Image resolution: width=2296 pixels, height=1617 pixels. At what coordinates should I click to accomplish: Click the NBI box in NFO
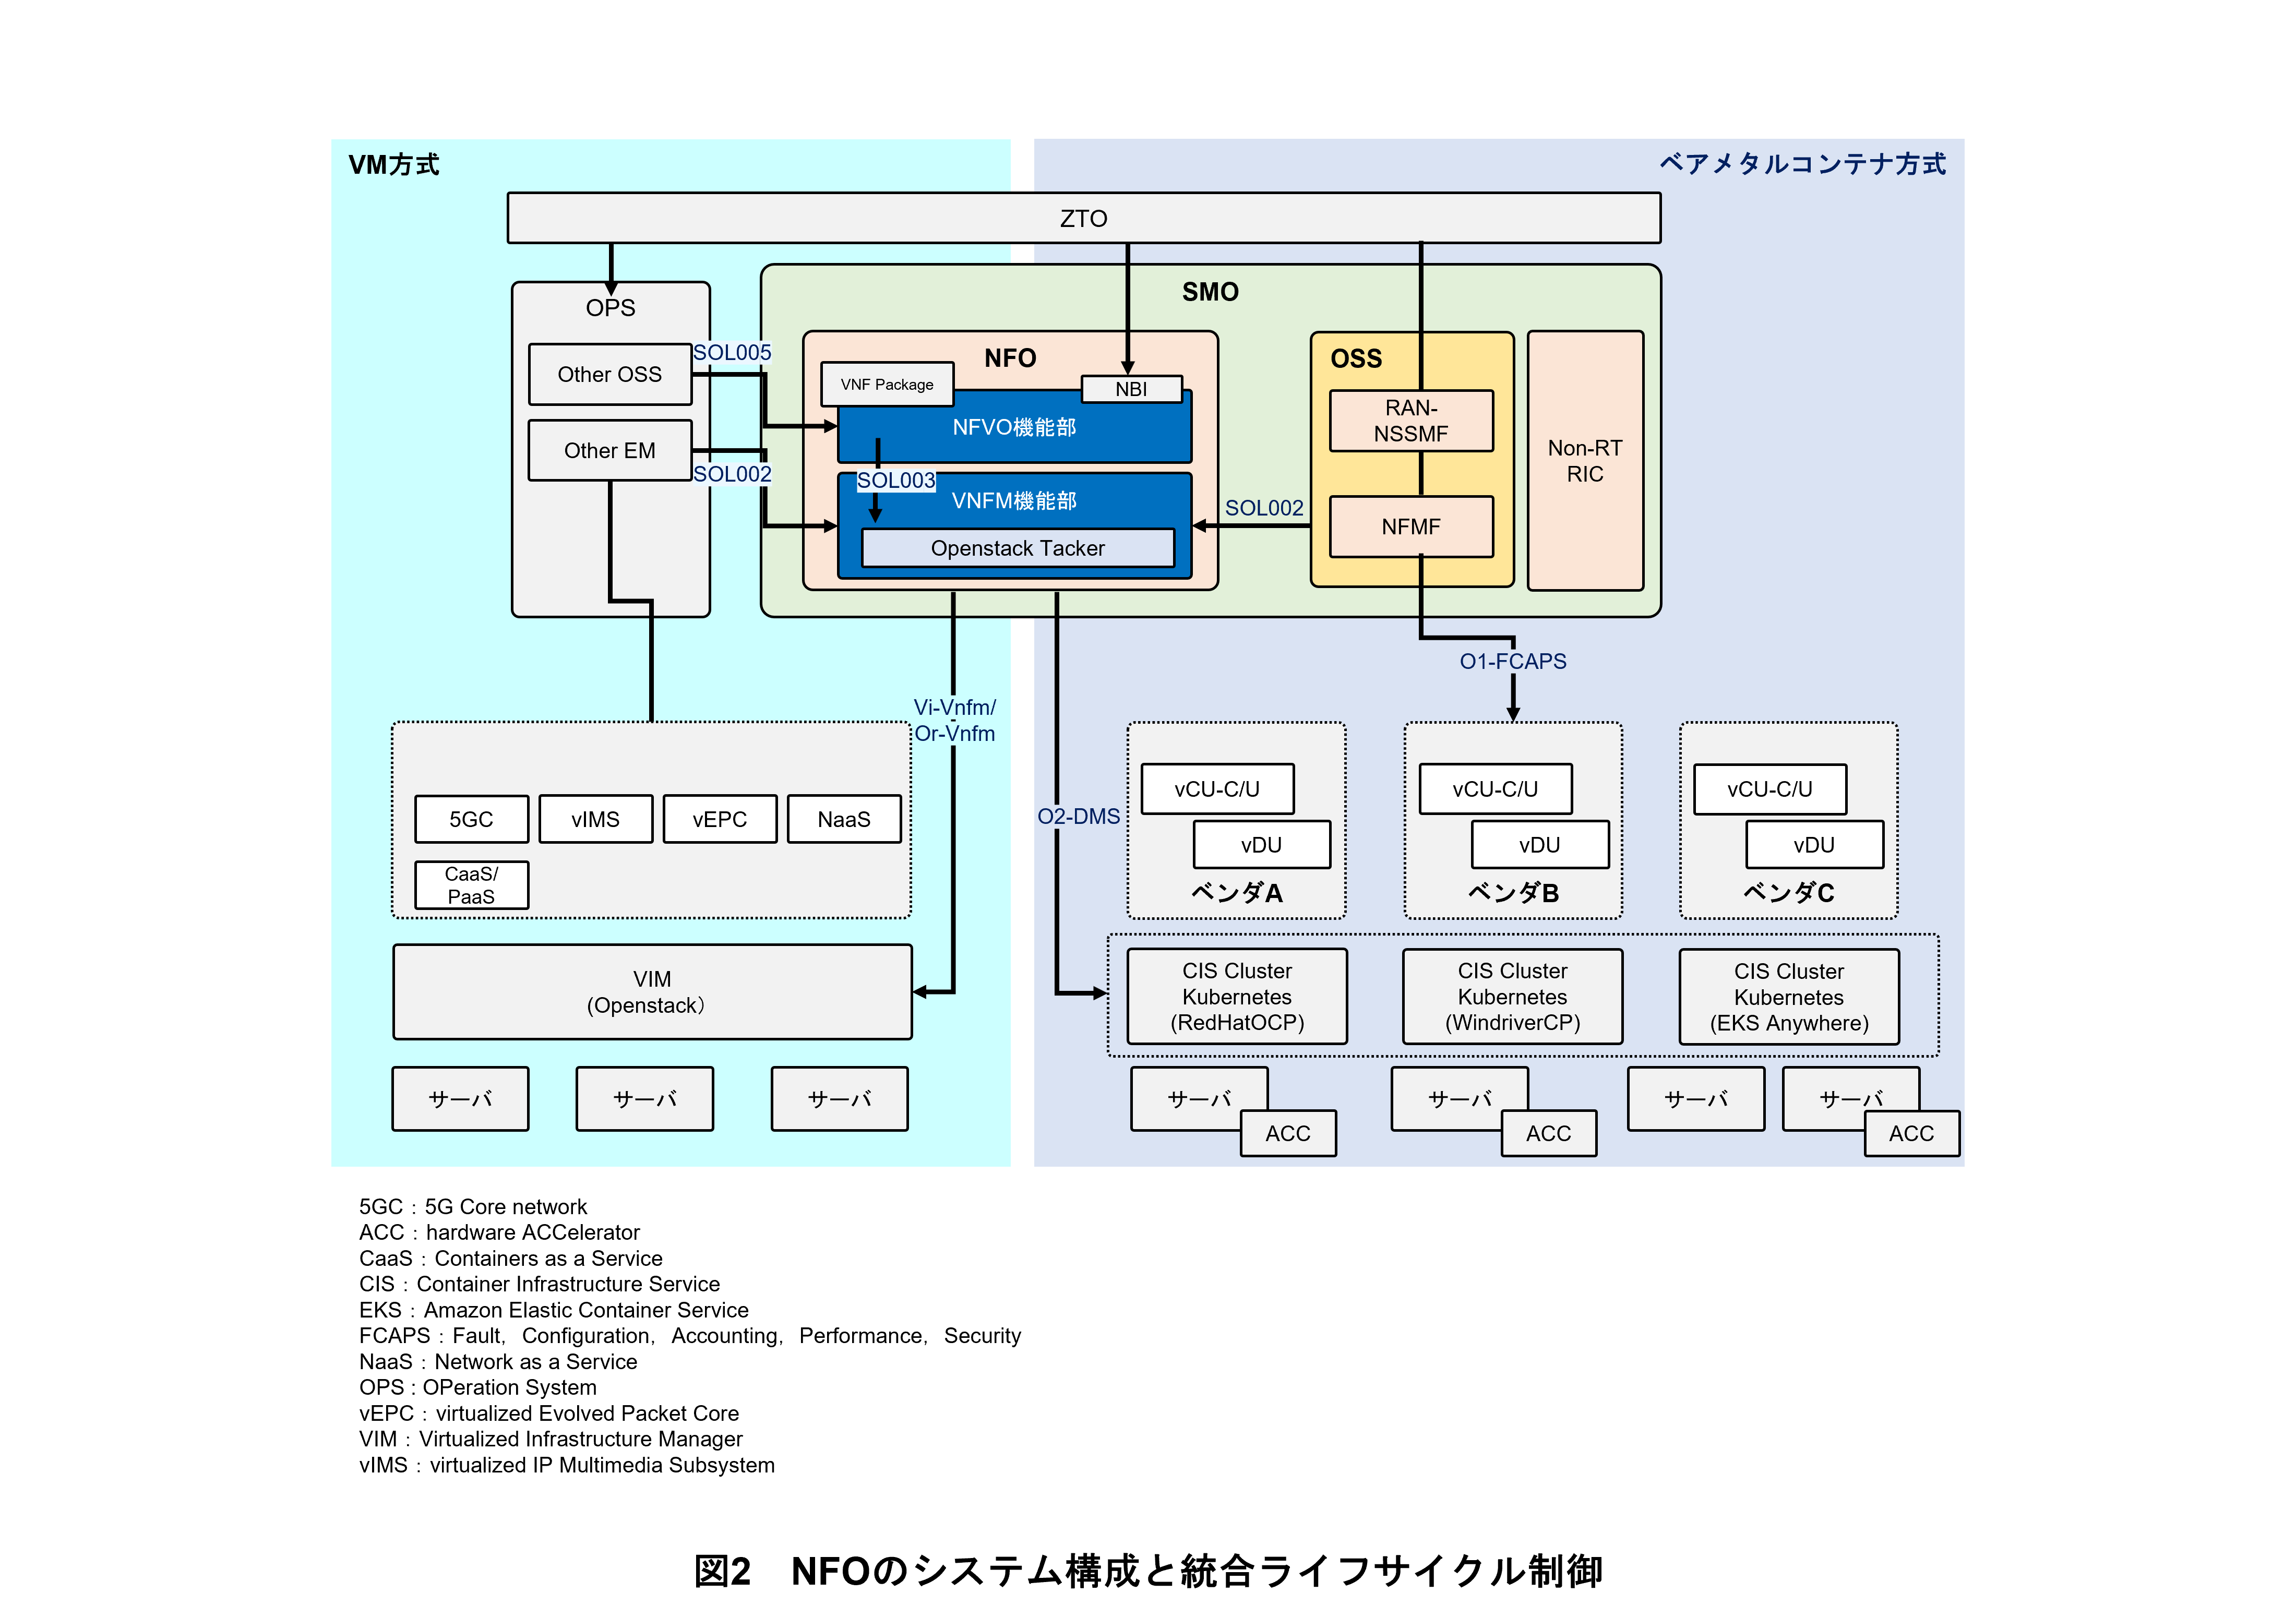coord(1131,389)
